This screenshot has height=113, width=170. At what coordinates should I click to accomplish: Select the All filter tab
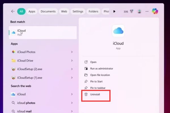pos(21,11)
